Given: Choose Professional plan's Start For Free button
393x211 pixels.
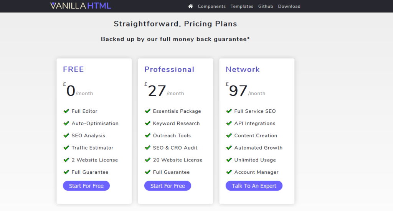Looking at the screenshot, I should [x=168, y=186].
